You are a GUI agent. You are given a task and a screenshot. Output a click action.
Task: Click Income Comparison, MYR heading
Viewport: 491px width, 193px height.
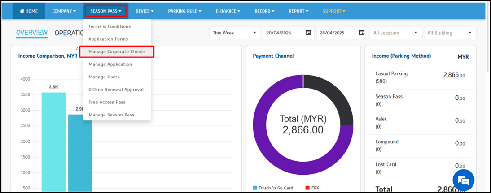point(48,56)
